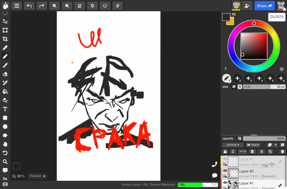The image size is (287, 189).
Task: Zoom in using the top toolbar magnifier plus
Action: click(x=54, y=6)
